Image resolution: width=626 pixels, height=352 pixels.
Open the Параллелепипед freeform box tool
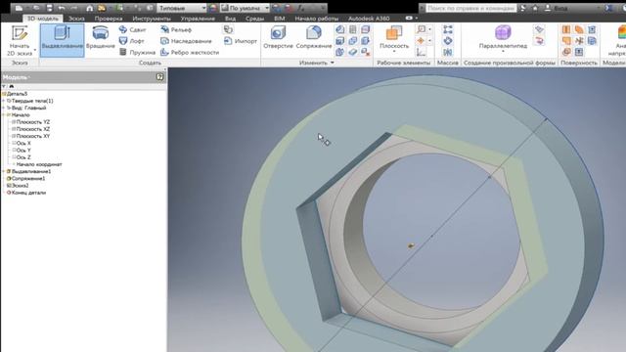tap(503, 38)
